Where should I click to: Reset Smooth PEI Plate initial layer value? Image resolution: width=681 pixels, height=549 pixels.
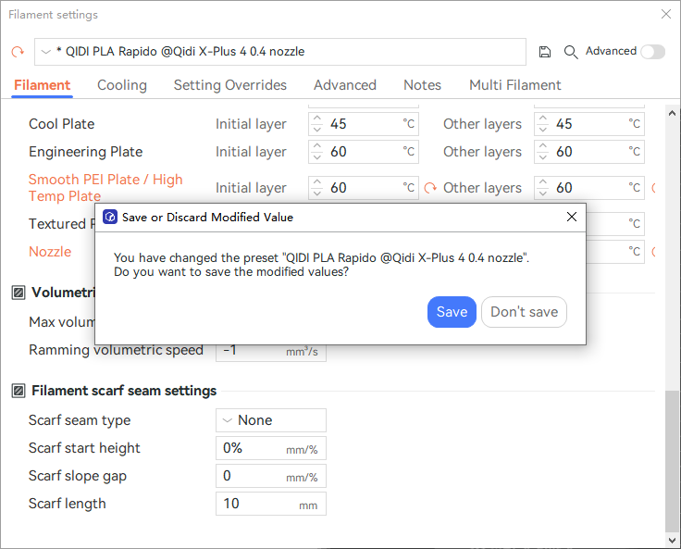(x=430, y=188)
